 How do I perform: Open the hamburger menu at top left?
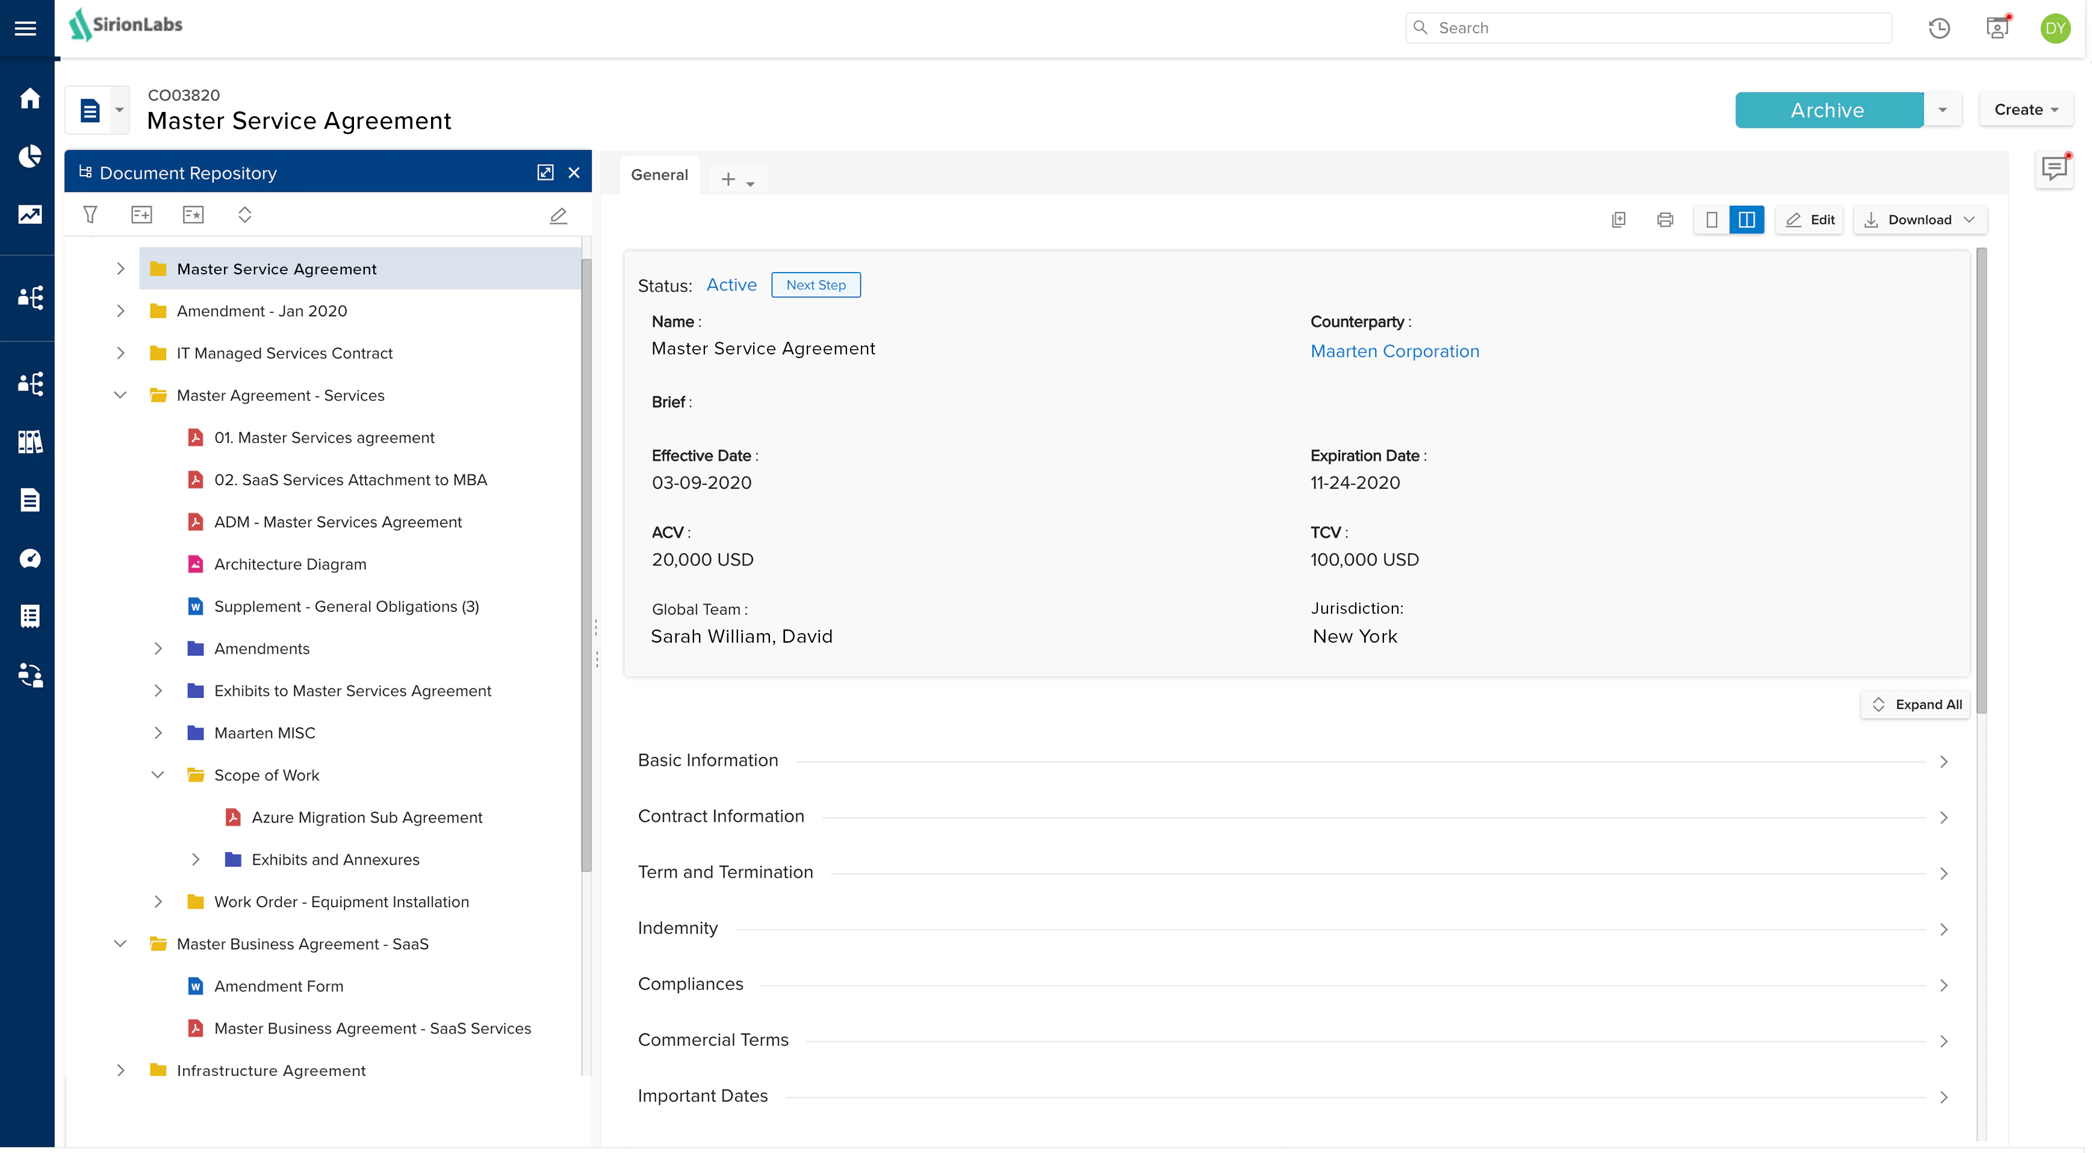[x=25, y=28]
